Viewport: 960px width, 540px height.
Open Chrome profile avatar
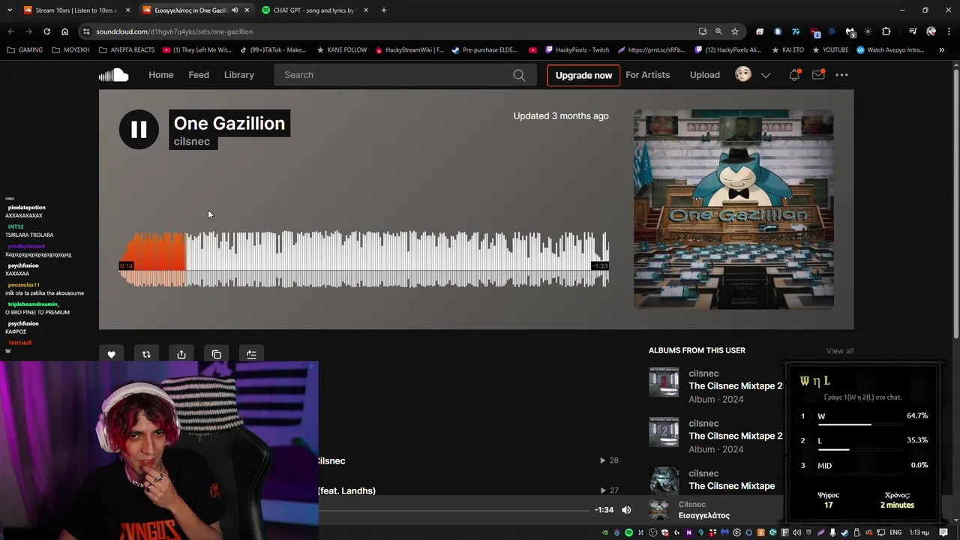pos(931,31)
